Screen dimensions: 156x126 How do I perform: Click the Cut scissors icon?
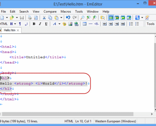44,18
